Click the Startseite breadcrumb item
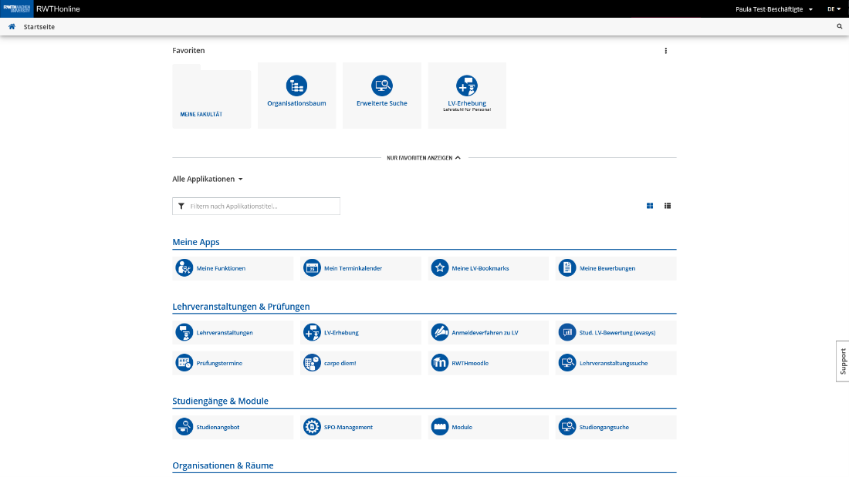849x477 pixels. [x=39, y=27]
